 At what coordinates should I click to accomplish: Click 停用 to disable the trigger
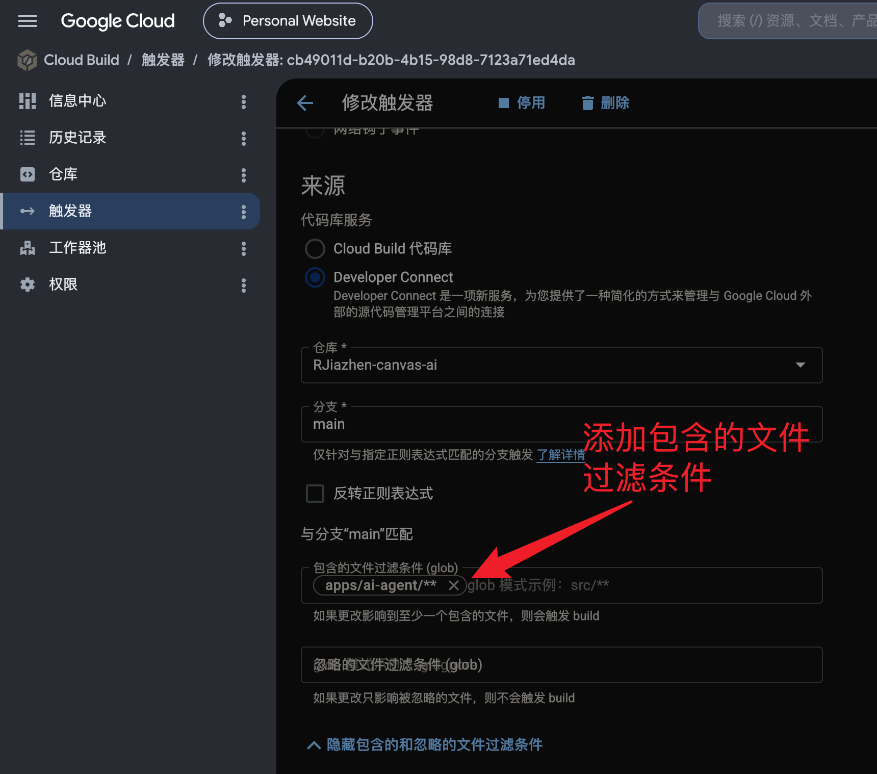522,103
